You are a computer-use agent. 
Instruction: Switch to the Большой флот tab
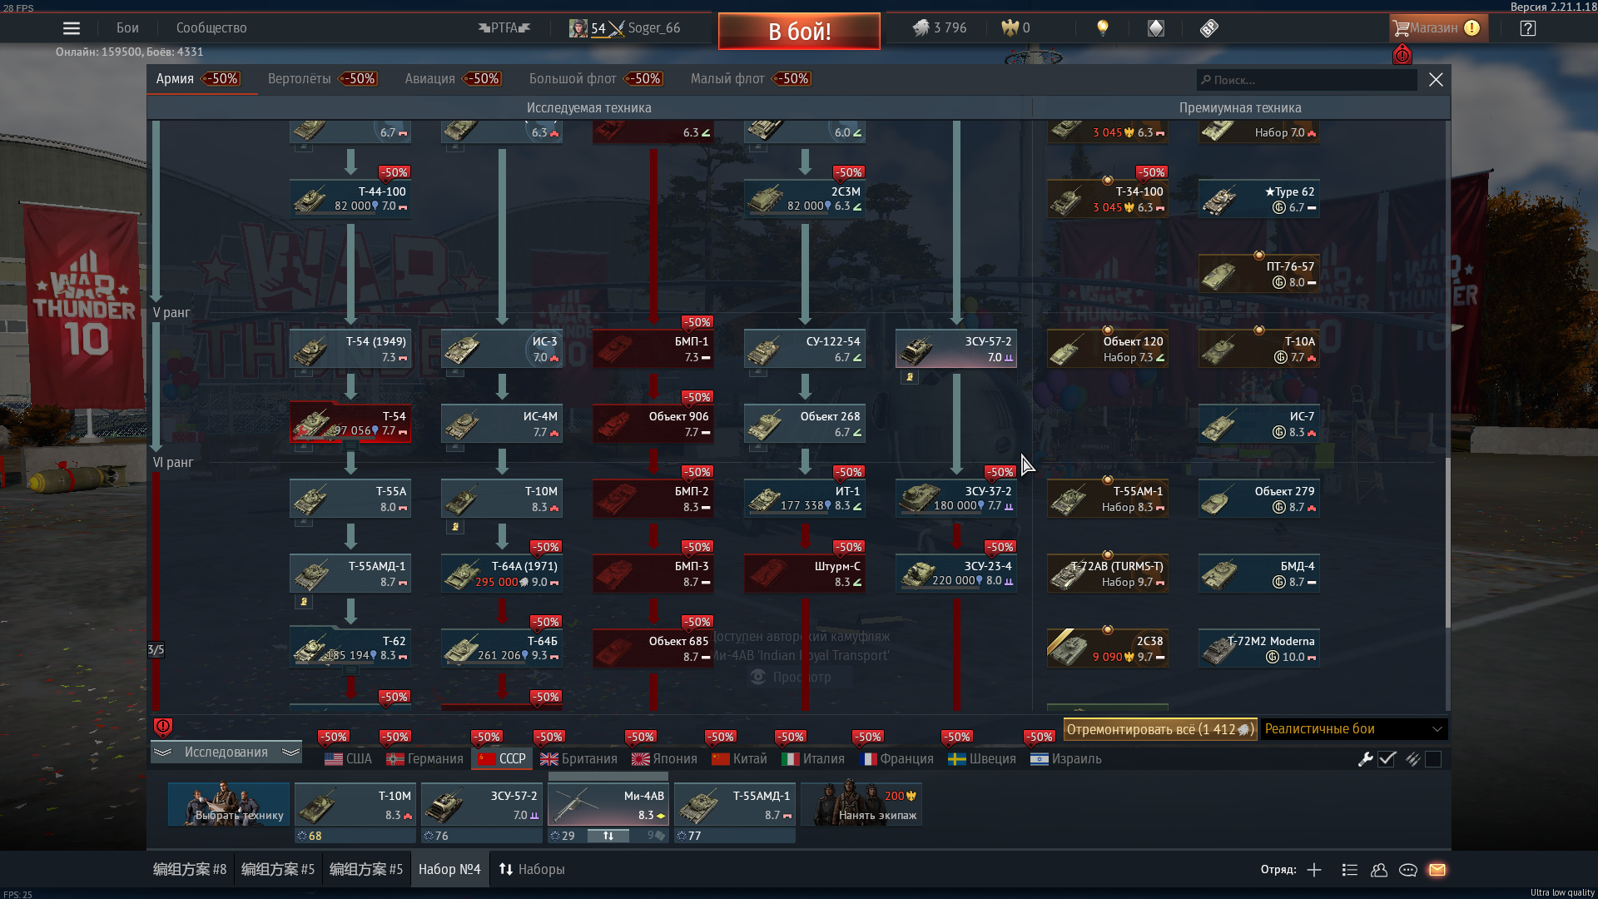(573, 79)
